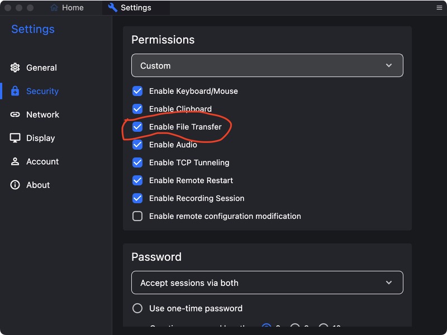This screenshot has width=447, height=335.
Task: Click the person icon next to Account
Action: (x=15, y=161)
